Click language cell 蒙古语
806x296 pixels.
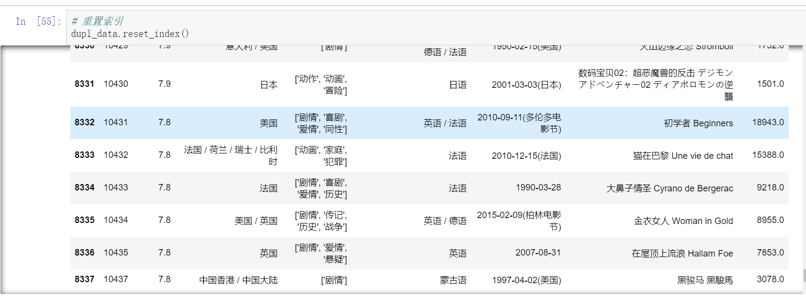pyautogui.click(x=453, y=280)
